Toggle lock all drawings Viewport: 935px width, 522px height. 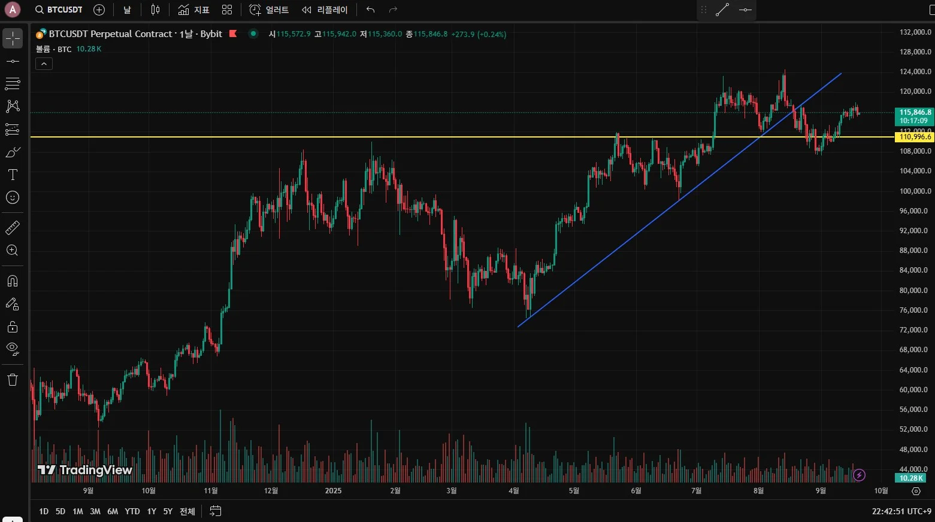13,326
